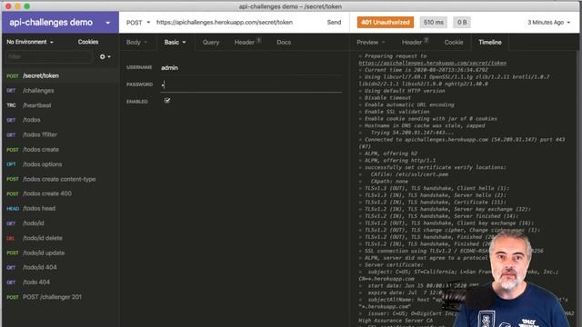The height and width of the screenshot is (327, 582).
Task: Select the GET /todos request
Action: pos(60,120)
